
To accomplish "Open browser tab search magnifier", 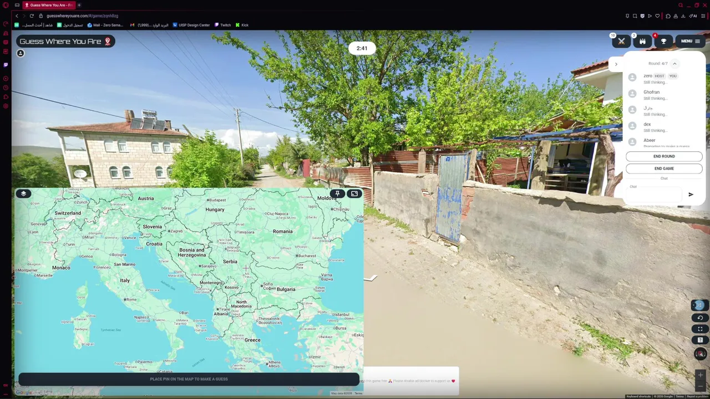I will (681, 5).
